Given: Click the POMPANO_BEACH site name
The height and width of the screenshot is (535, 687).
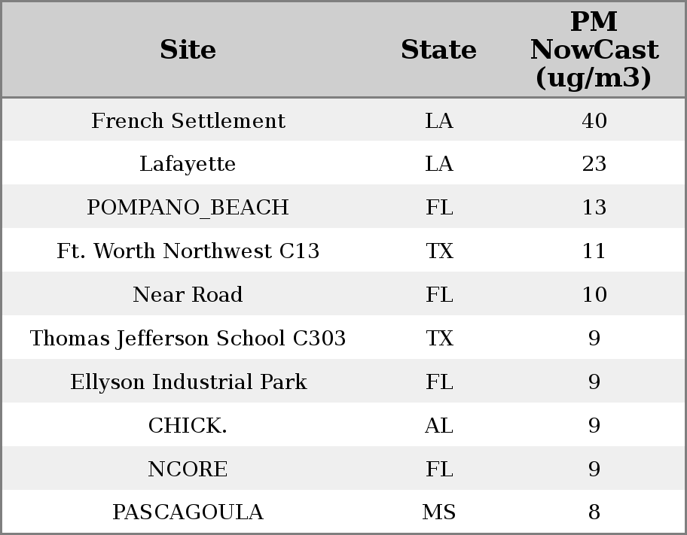Looking at the screenshot, I should tap(188, 208).
